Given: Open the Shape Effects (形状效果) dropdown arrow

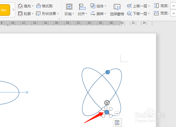Looking at the screenshot, I should pyautogui.click(x=58, y=14).
